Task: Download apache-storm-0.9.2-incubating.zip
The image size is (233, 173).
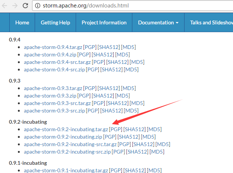Action: coord(63,137)
